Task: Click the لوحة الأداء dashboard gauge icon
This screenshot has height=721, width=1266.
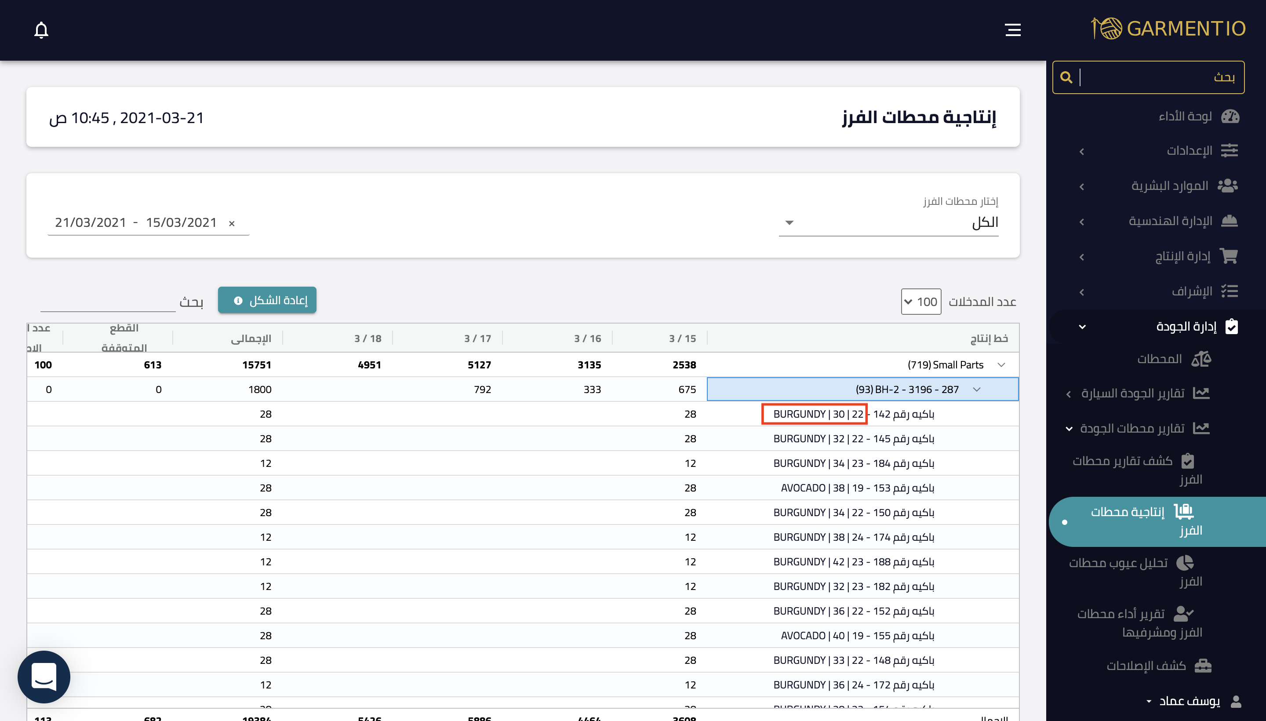Action: [x=1230, y=117]
